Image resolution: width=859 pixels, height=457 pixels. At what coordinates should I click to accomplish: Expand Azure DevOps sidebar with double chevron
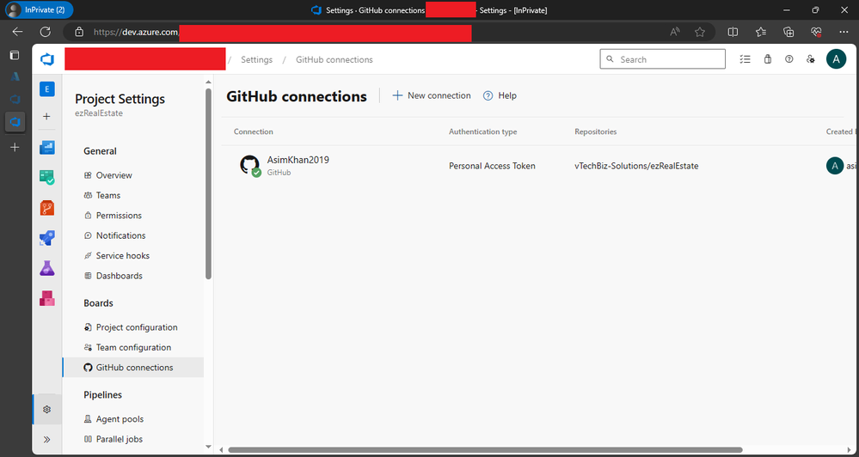pyautogui.click(x=47, y=439)
